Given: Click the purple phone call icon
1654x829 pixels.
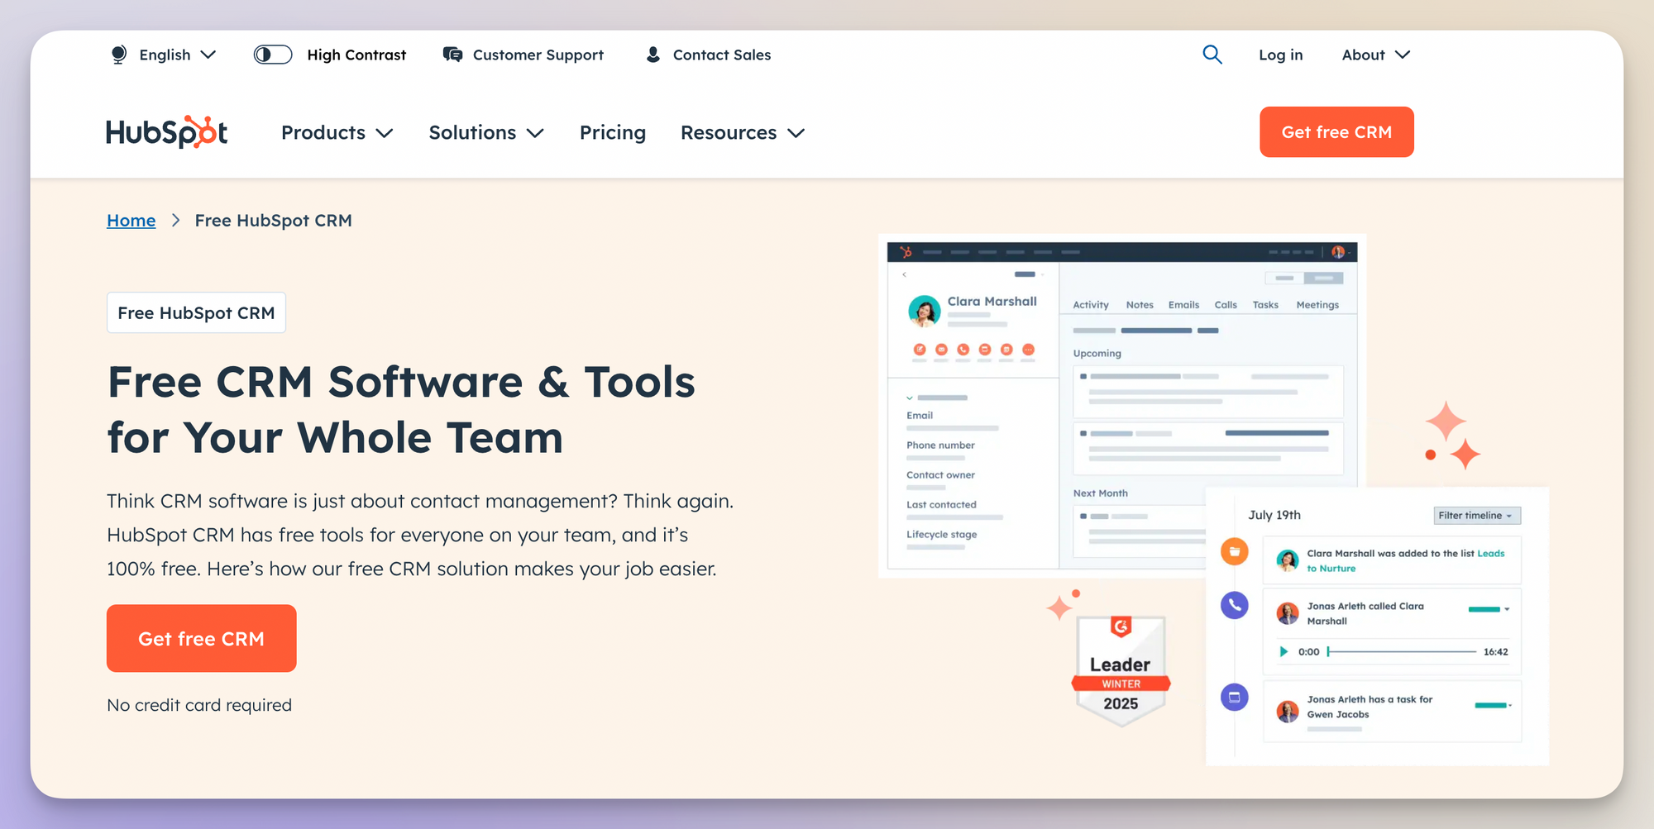Looking at the screenshot, I should coord(1235,605).
